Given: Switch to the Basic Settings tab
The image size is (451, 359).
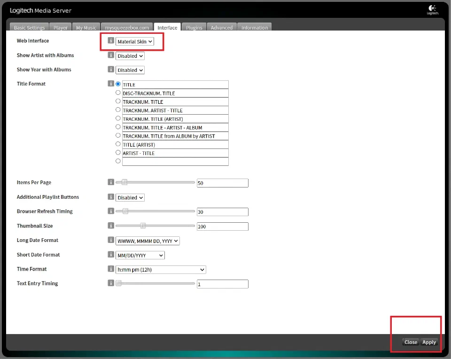Looking at the screenshot, I should 29,27.
